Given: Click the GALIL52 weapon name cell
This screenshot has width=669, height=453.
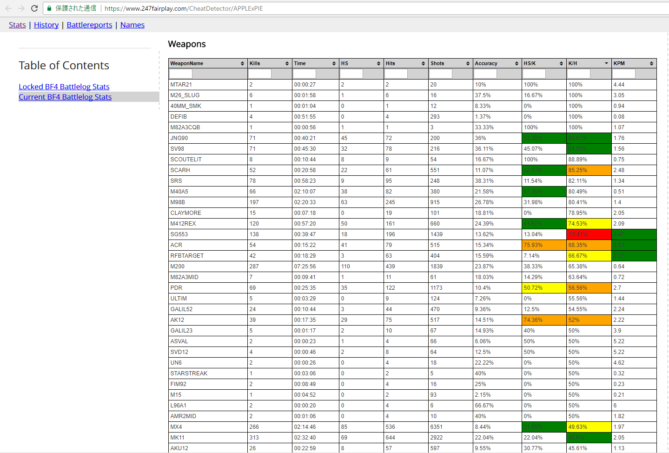Looking at the screenshot, I should [207, 309].
